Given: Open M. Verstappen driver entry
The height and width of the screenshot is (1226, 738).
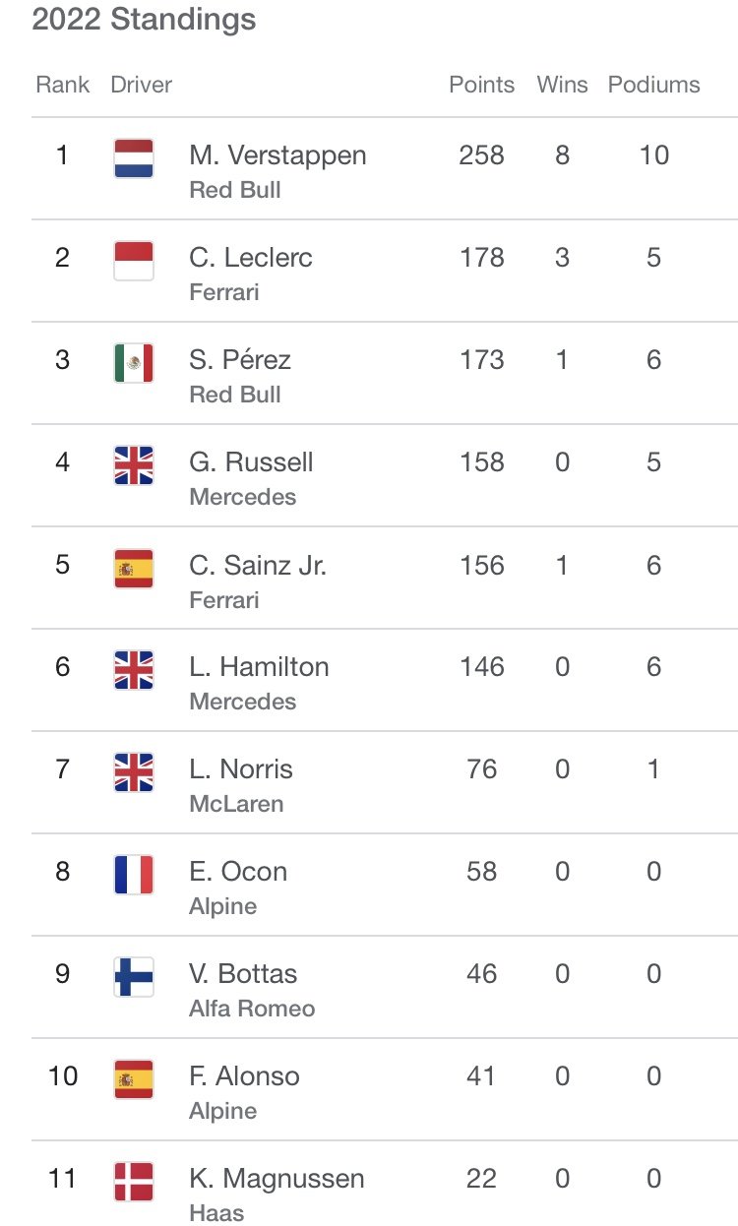Looking at the screenshot, I should tap(385, 168).
